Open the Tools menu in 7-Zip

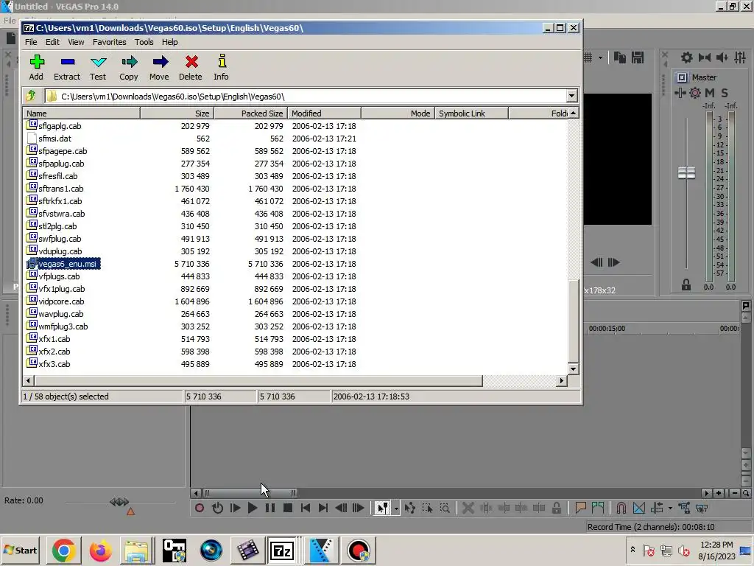click(144, 42)
